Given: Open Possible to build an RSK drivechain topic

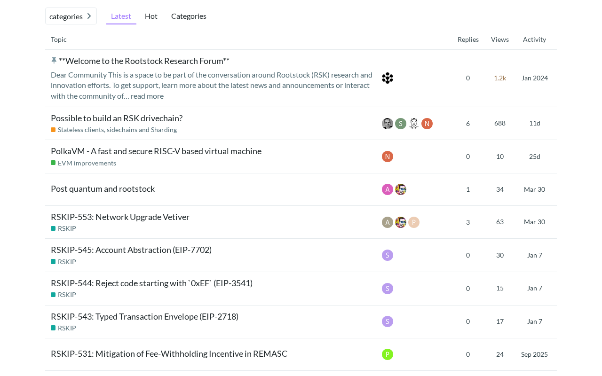Looking at the screenshot, I should tap(117, 118).
